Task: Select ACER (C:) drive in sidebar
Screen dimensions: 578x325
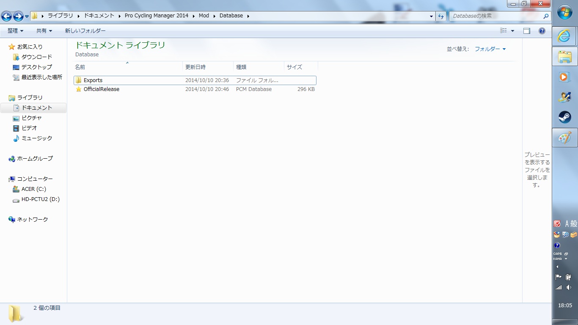Action: [33, 189]
